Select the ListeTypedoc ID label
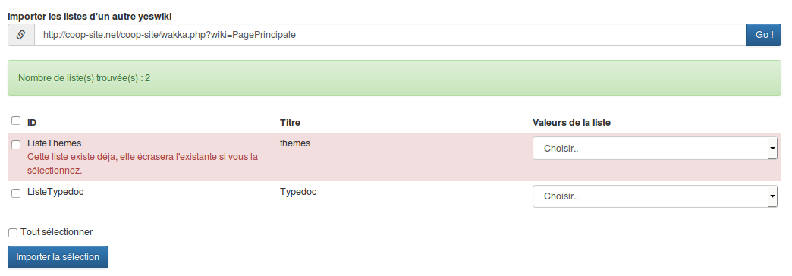This screenshot has width=792, height=276. tap(55, 192)
